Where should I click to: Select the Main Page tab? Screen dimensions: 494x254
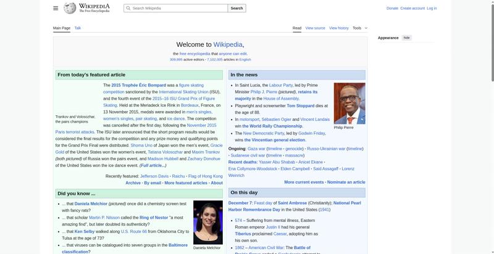61,28
